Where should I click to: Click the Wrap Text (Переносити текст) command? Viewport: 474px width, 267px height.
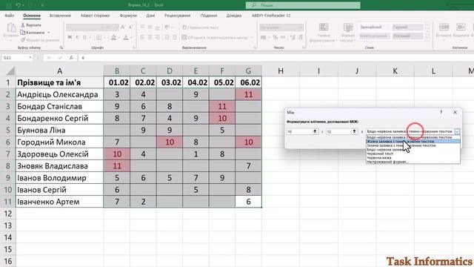pyautogui.click(x=201, y=27)
